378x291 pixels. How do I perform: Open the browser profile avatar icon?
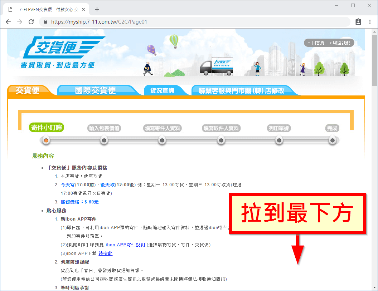[x=358, y=22]
